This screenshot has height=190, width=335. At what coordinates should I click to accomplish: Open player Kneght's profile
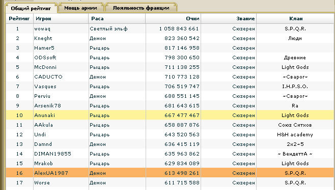pos(43,39)
